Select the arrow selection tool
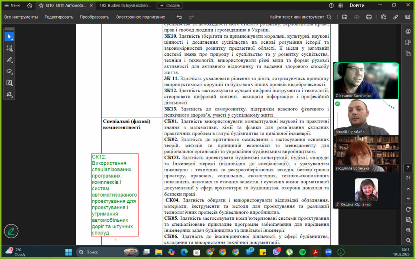Image resolution: width=415 pixels, height=259 pixels. (x=9, y=36)
